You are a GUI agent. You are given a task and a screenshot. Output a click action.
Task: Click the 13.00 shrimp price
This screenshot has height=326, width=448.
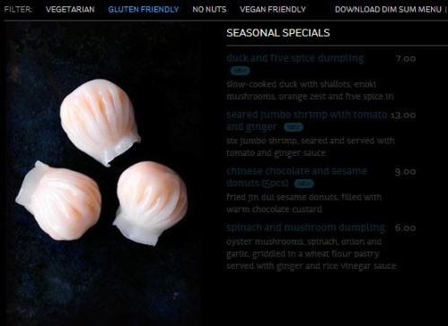click(403, 115)
